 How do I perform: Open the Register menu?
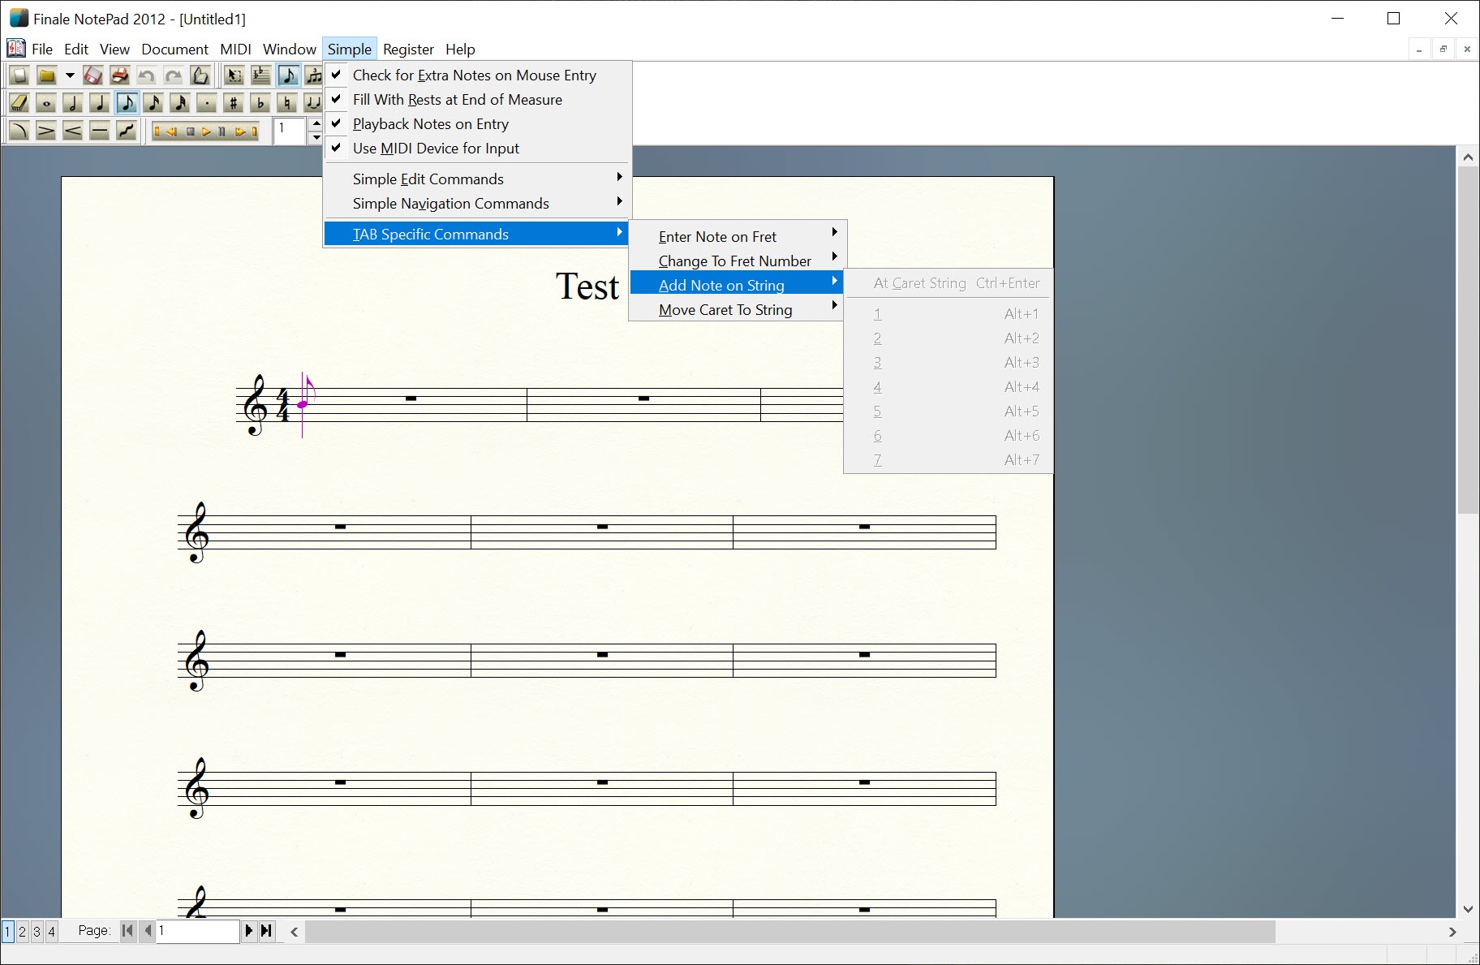(408, 50)
